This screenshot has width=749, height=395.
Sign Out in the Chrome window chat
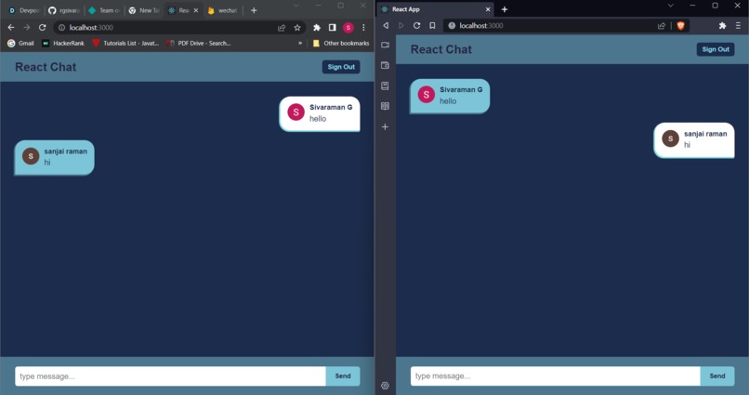pyautogui.click(x=341, y=67)
